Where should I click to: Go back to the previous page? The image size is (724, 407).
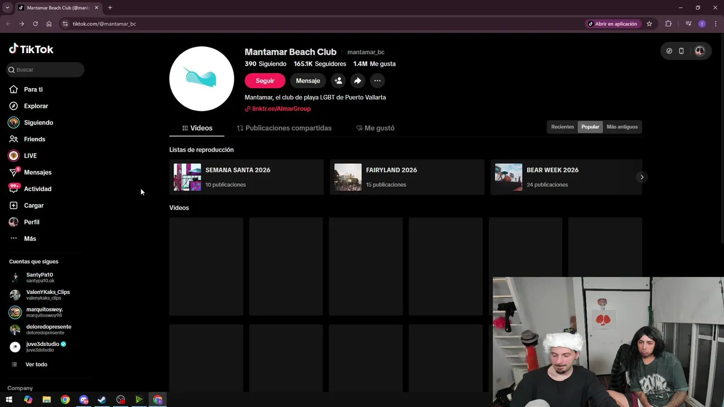pos(8,24)
